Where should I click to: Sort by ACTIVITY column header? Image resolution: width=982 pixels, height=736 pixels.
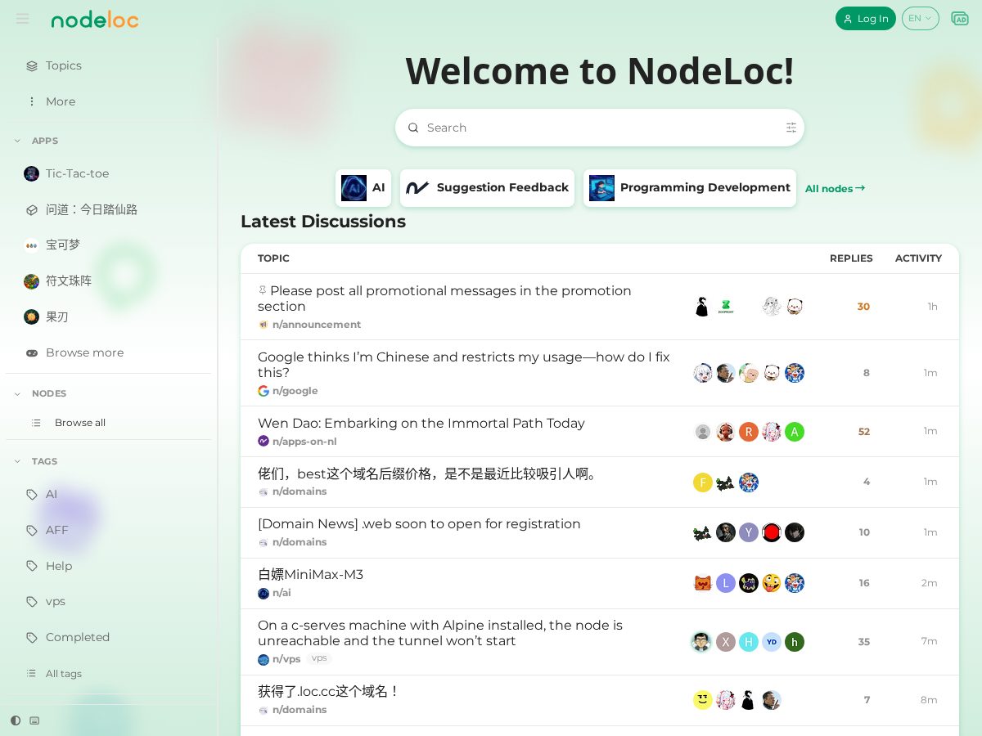pyautogui.click(x=918, y=258)
